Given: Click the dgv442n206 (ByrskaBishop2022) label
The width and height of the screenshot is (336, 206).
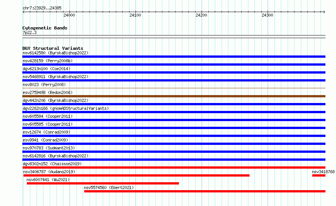Looking at the screenshot, I should pos(55,100).
